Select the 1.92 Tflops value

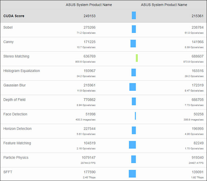pyautogui.click(x=197, y=177)
